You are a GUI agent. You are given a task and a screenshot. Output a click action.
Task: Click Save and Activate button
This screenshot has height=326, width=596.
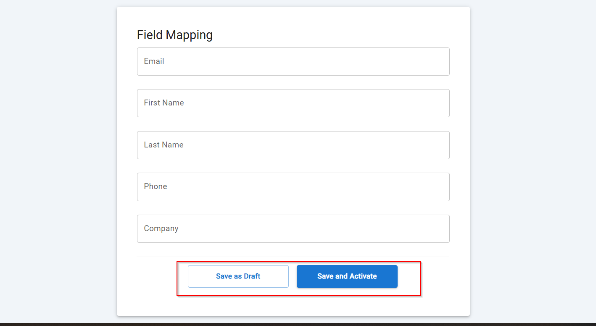click(x=347, y=276)
